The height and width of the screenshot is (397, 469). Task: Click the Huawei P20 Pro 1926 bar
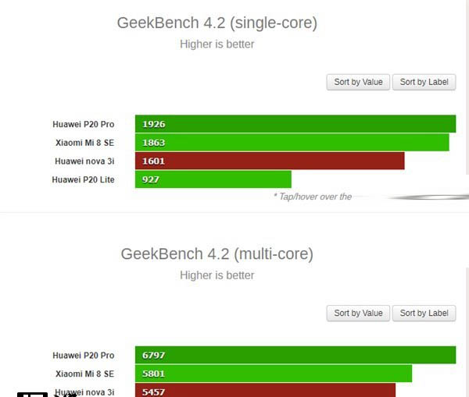pyautogui.click(x=295, y=124)
